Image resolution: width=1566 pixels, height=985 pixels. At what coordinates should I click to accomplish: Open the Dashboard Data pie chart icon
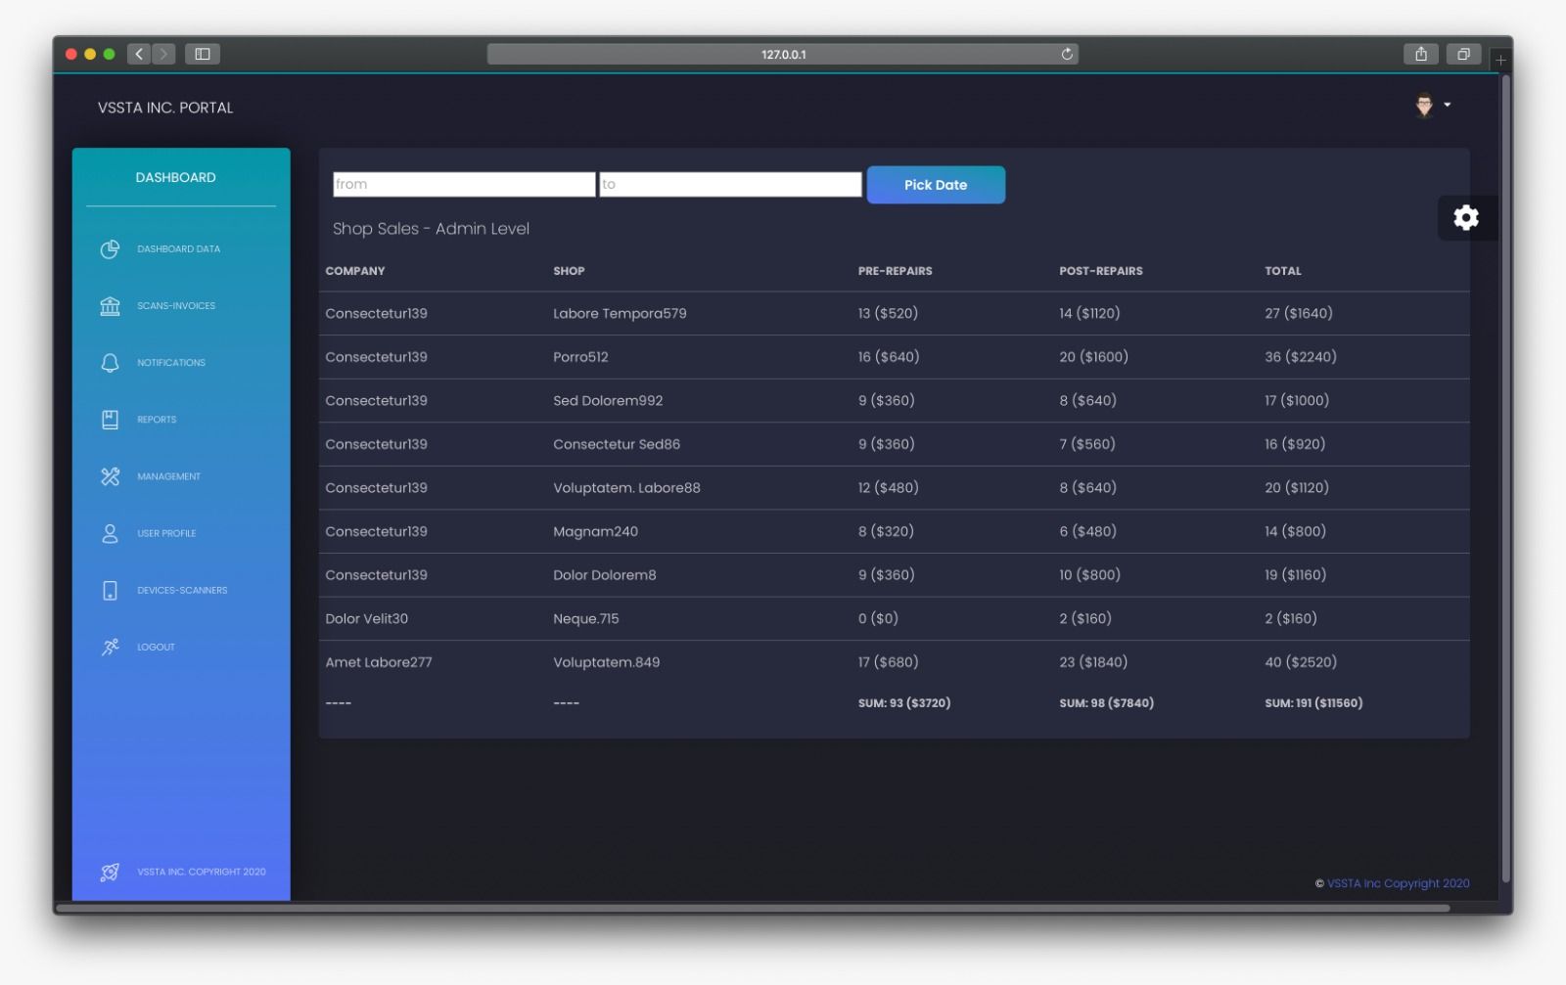[x=110, y=249]
